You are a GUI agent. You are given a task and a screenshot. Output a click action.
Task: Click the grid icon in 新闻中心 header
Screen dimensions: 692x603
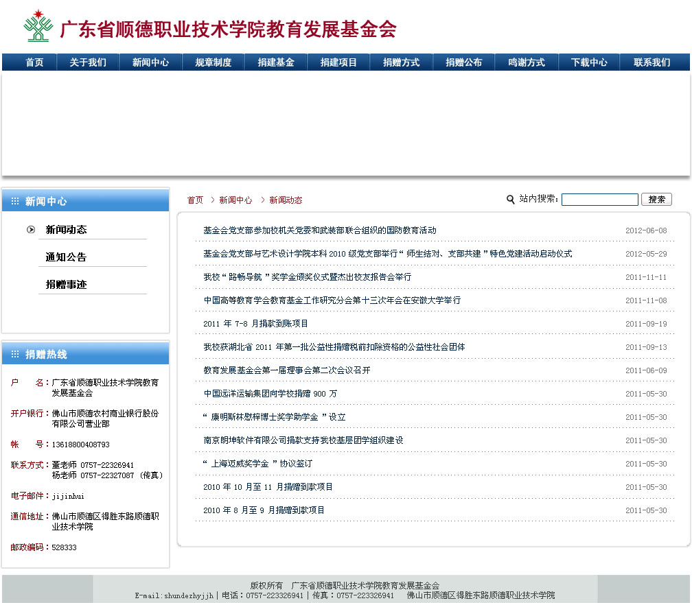point(15,202)
